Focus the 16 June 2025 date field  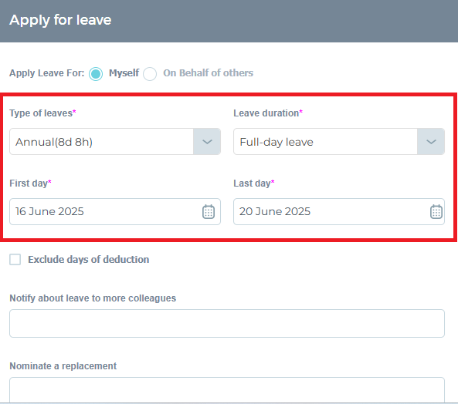pyautogui.click(x=115, y=211)
